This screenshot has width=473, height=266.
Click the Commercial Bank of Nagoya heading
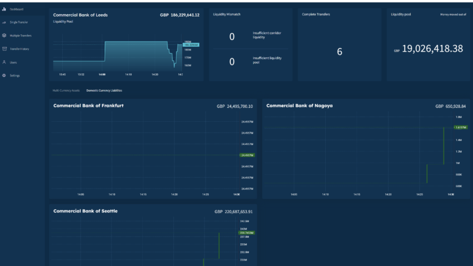click(299, 105)
